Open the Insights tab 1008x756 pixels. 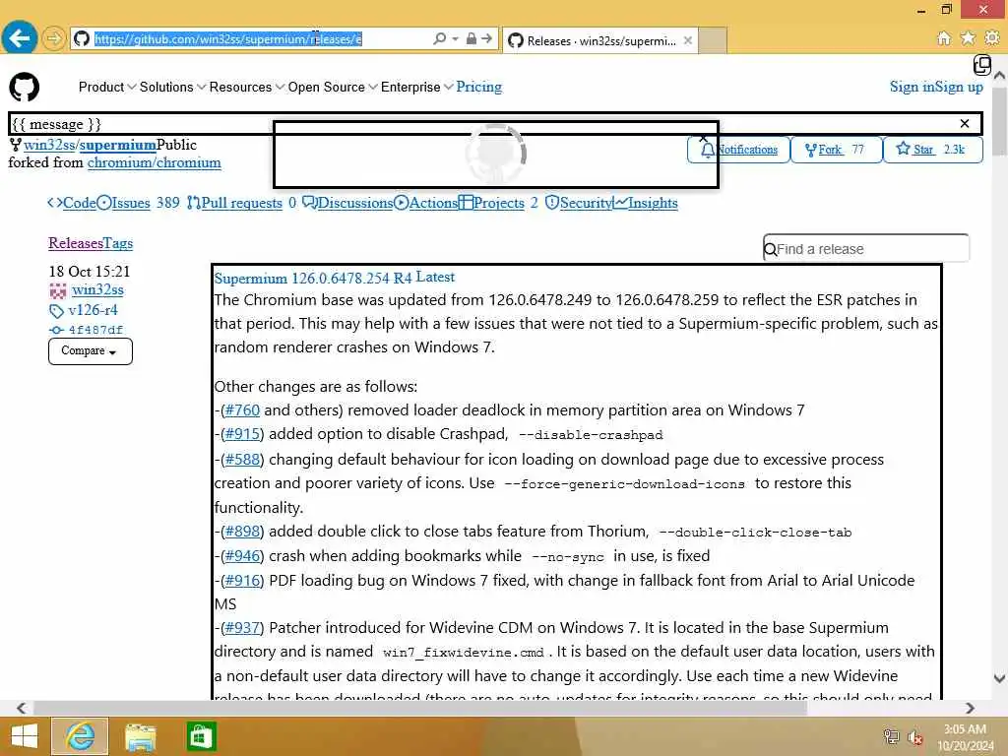click(x=646, y=203)
